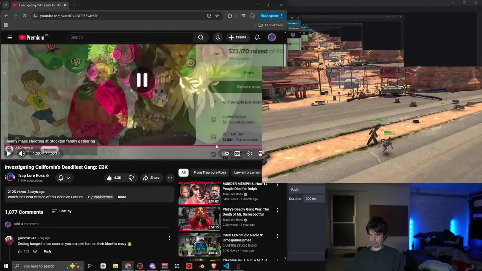Click the large pause overlay on video
The width and height of the screenshot is (482, 271).
tap(142, 80)
